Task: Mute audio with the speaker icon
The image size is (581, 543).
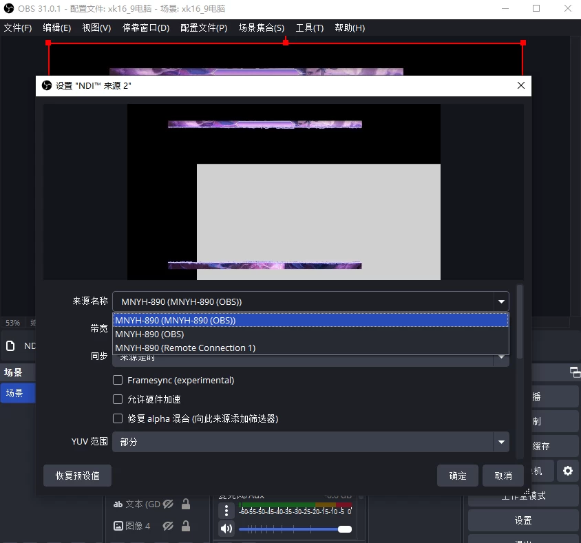Action: point(226,529)
